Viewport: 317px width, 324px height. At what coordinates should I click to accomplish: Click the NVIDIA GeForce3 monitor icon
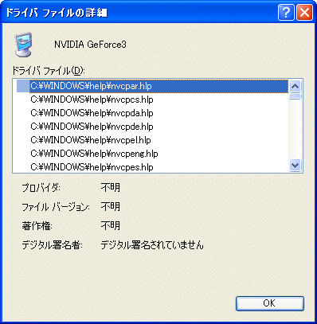(x=23, y=45)
